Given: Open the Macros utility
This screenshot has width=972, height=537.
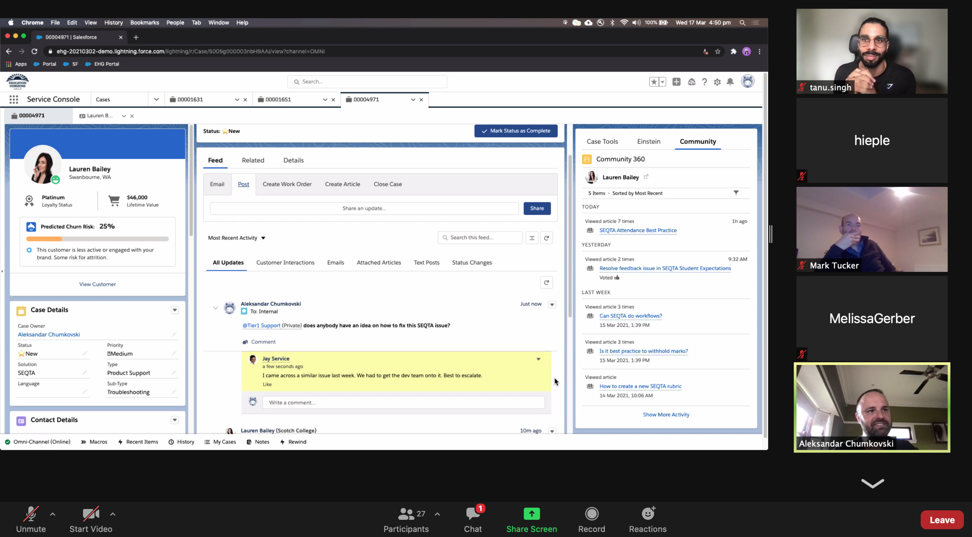Looking at the screenshot, I should [x=94, y=442].
